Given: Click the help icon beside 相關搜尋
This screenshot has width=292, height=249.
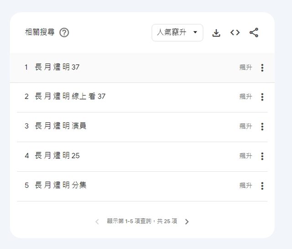Looking at the screenshot, I should click(64, 33).
